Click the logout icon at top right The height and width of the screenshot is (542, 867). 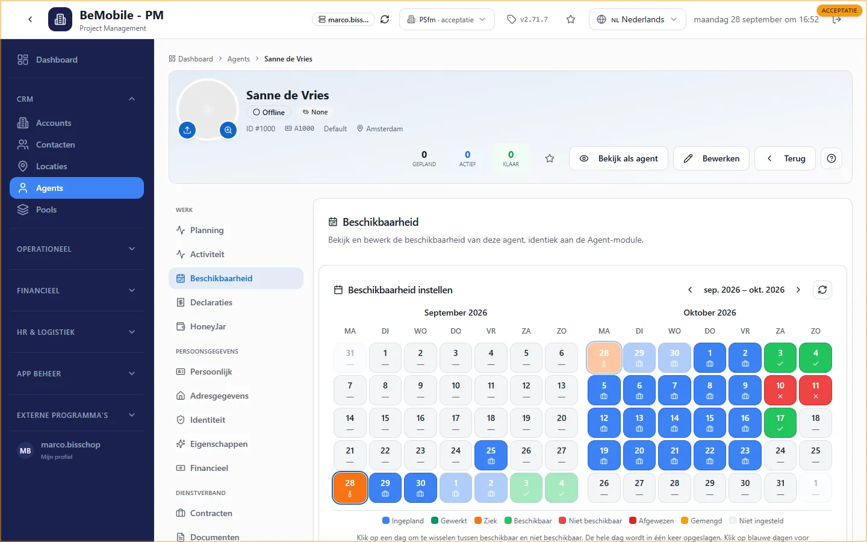[x=836, y=20]
